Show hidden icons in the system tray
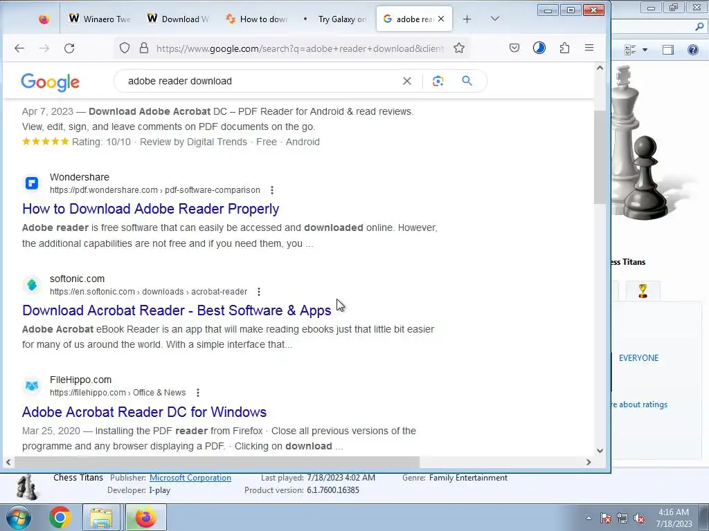The image size is (709, 531). 589,518
